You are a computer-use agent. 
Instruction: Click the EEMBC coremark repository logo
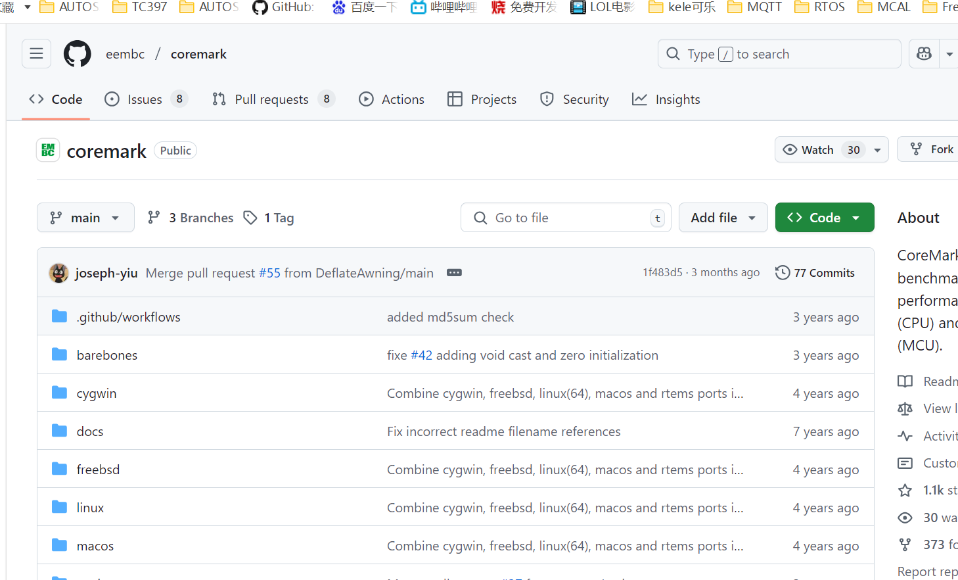point(48,151)
